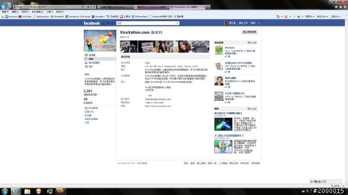
Task: Open the RSS subscribe link in left sidebar
Action: coord(89,112)
